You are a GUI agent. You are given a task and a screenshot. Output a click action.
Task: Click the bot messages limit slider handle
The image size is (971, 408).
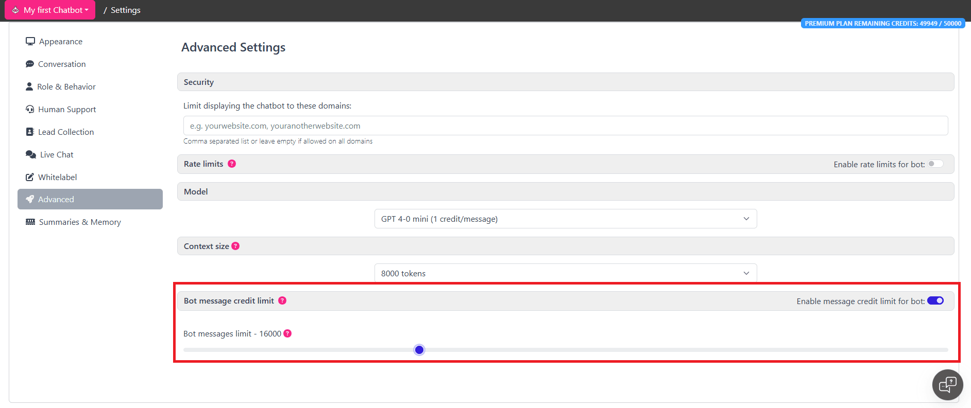(419, 350)
